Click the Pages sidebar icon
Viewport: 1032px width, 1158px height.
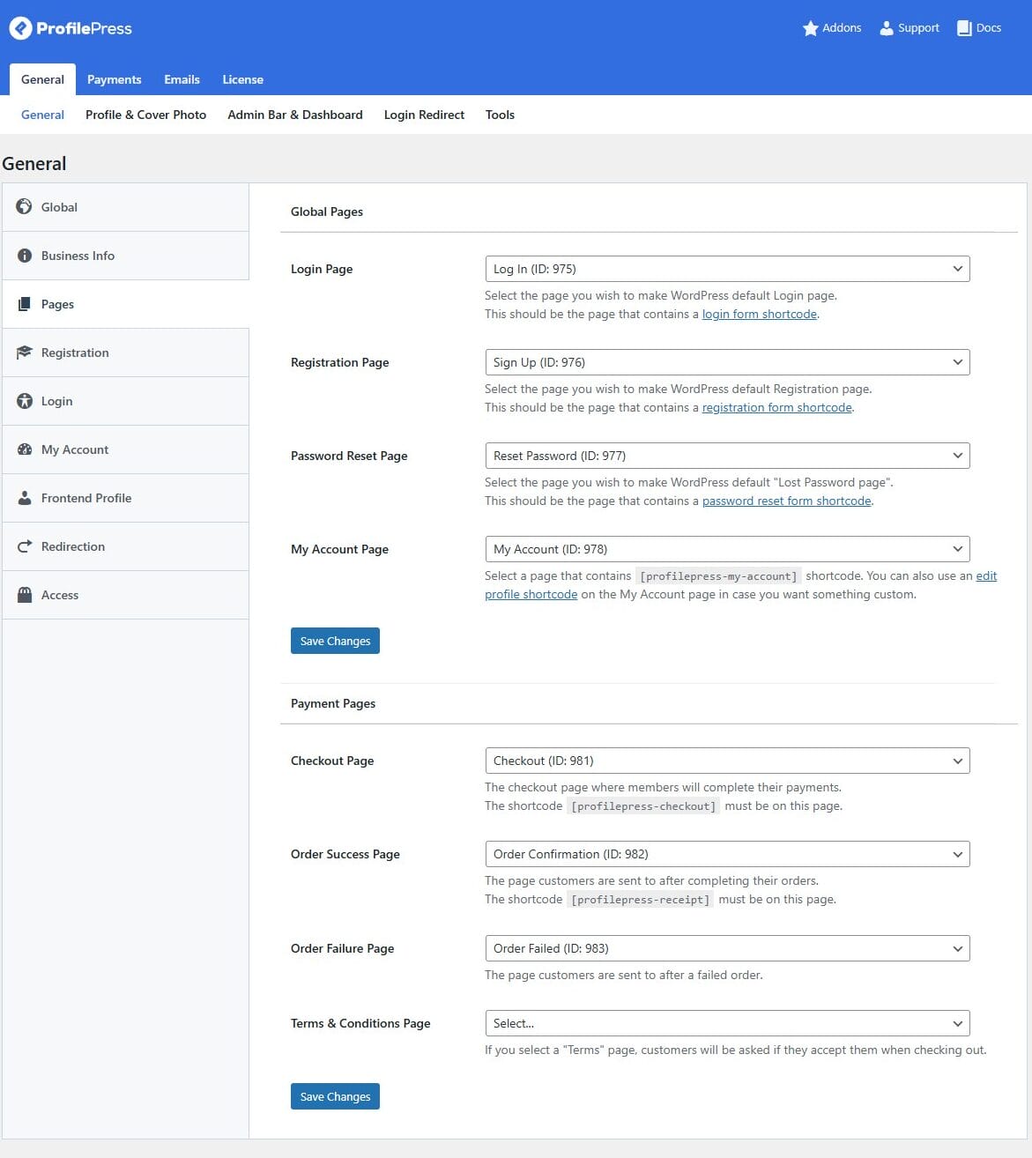25,304
